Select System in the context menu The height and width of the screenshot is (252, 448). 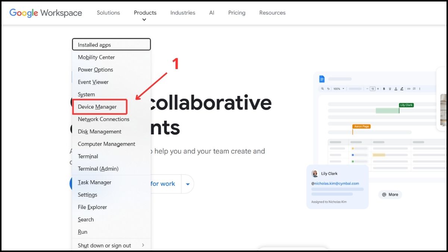pyautogui.click(x=111, y=94)
